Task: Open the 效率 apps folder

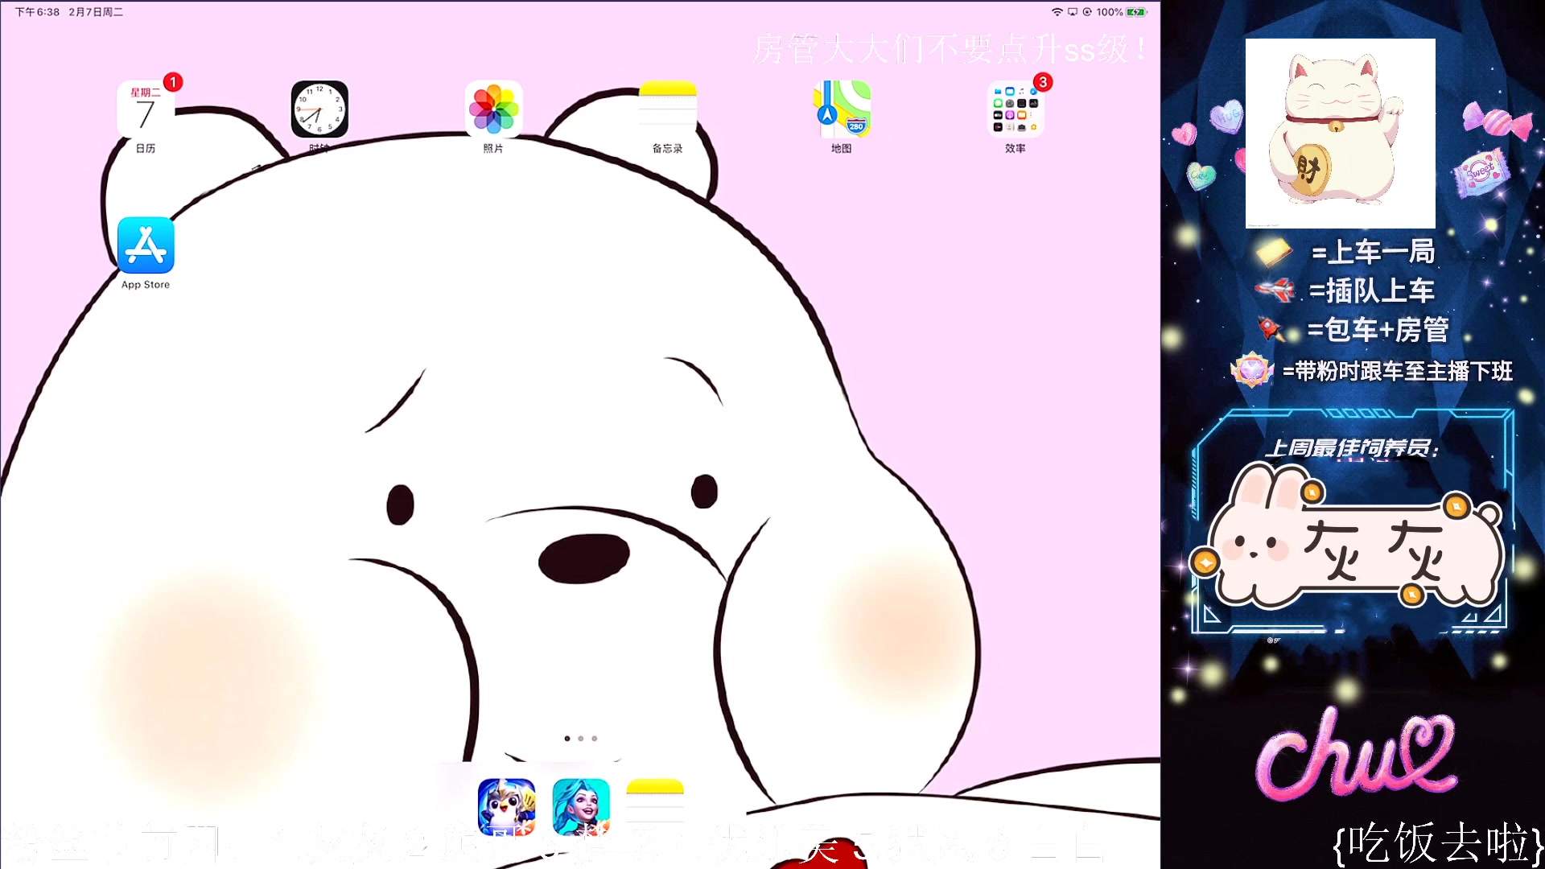Action: (1015, 109)
